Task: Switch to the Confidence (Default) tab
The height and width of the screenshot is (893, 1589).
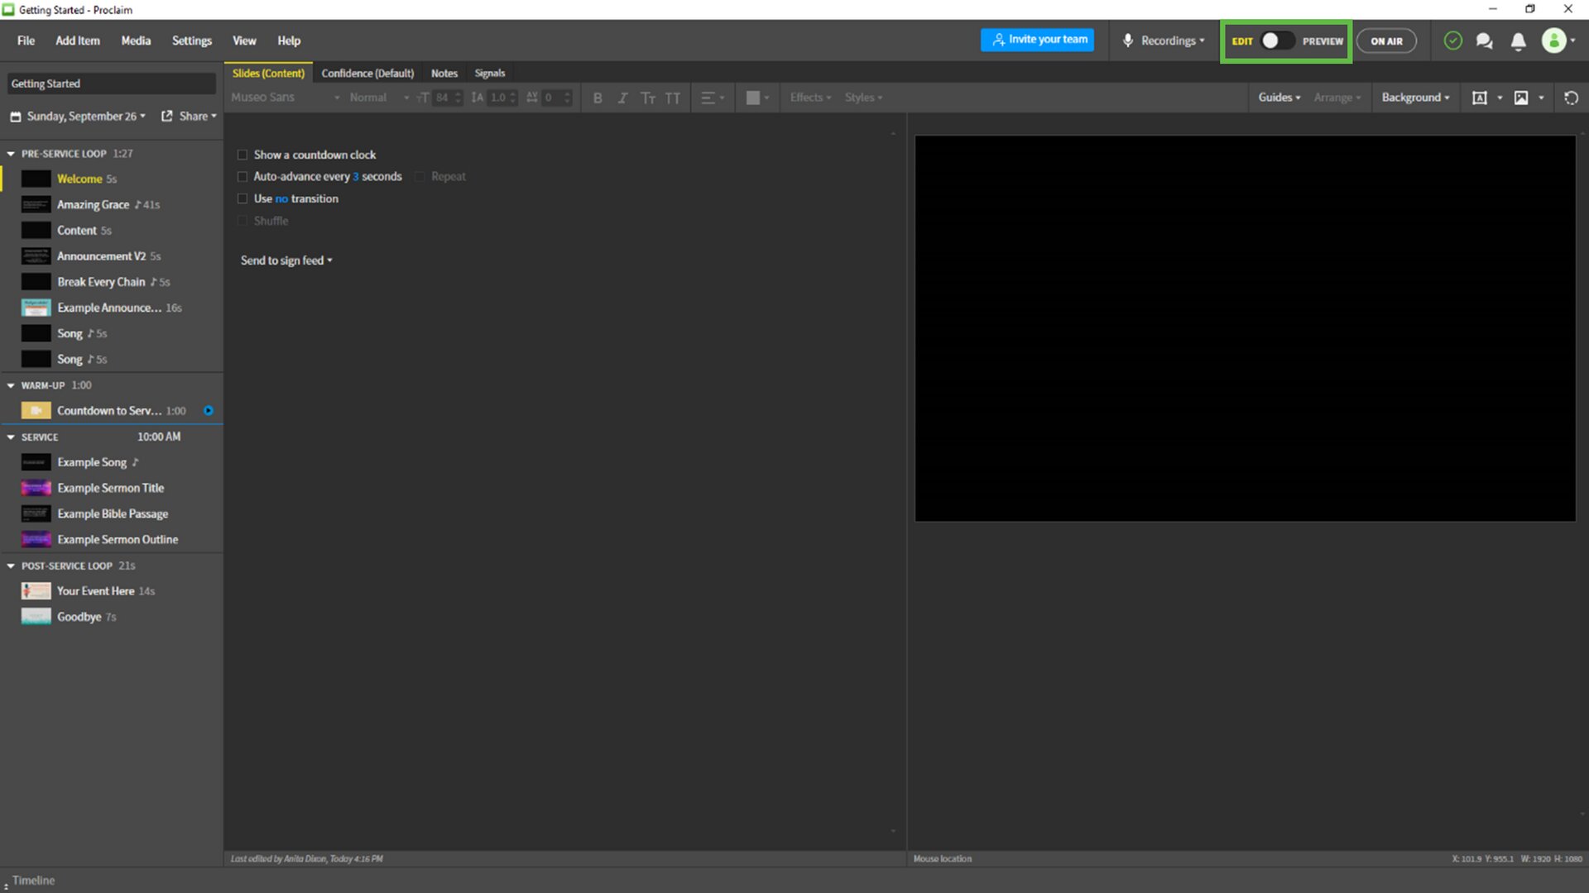Action: pyautogui.click(x=367, y=73)
